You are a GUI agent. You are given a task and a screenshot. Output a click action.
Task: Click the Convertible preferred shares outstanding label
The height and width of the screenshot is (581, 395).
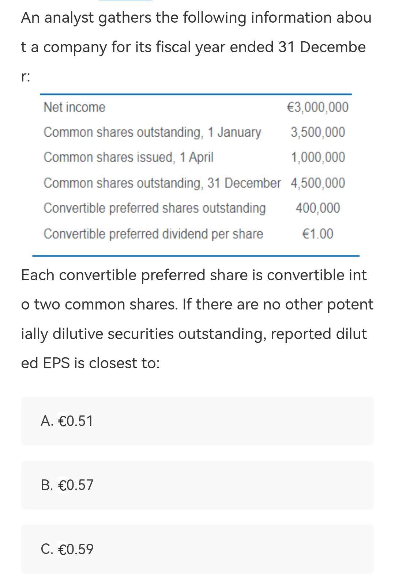click(154, 208)
